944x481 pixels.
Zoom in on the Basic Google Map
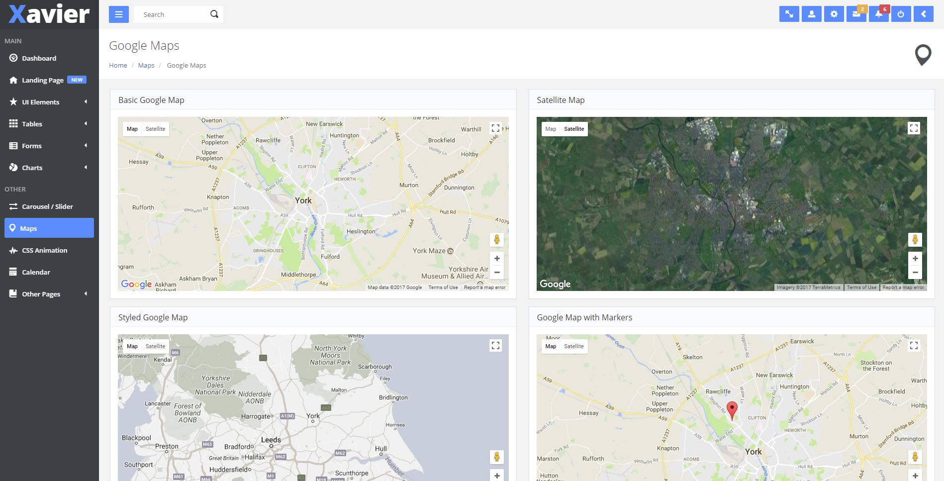tap(496, 259)
